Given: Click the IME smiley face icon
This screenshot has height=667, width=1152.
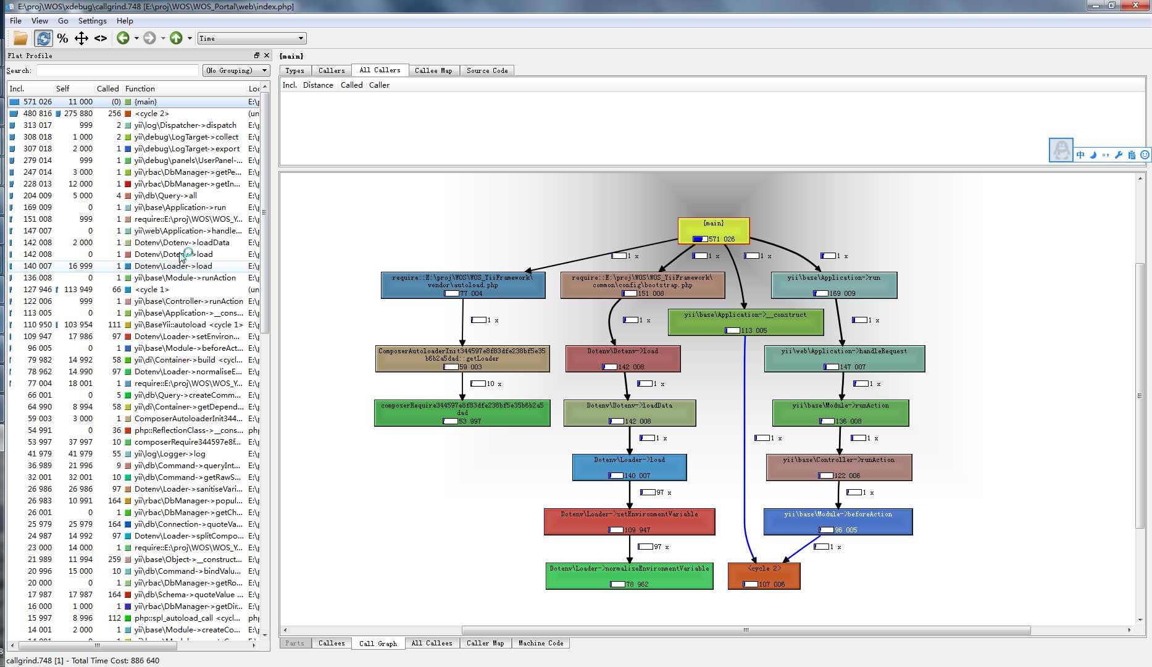Looking at the screenshot, I should [x=1145, y=155].
